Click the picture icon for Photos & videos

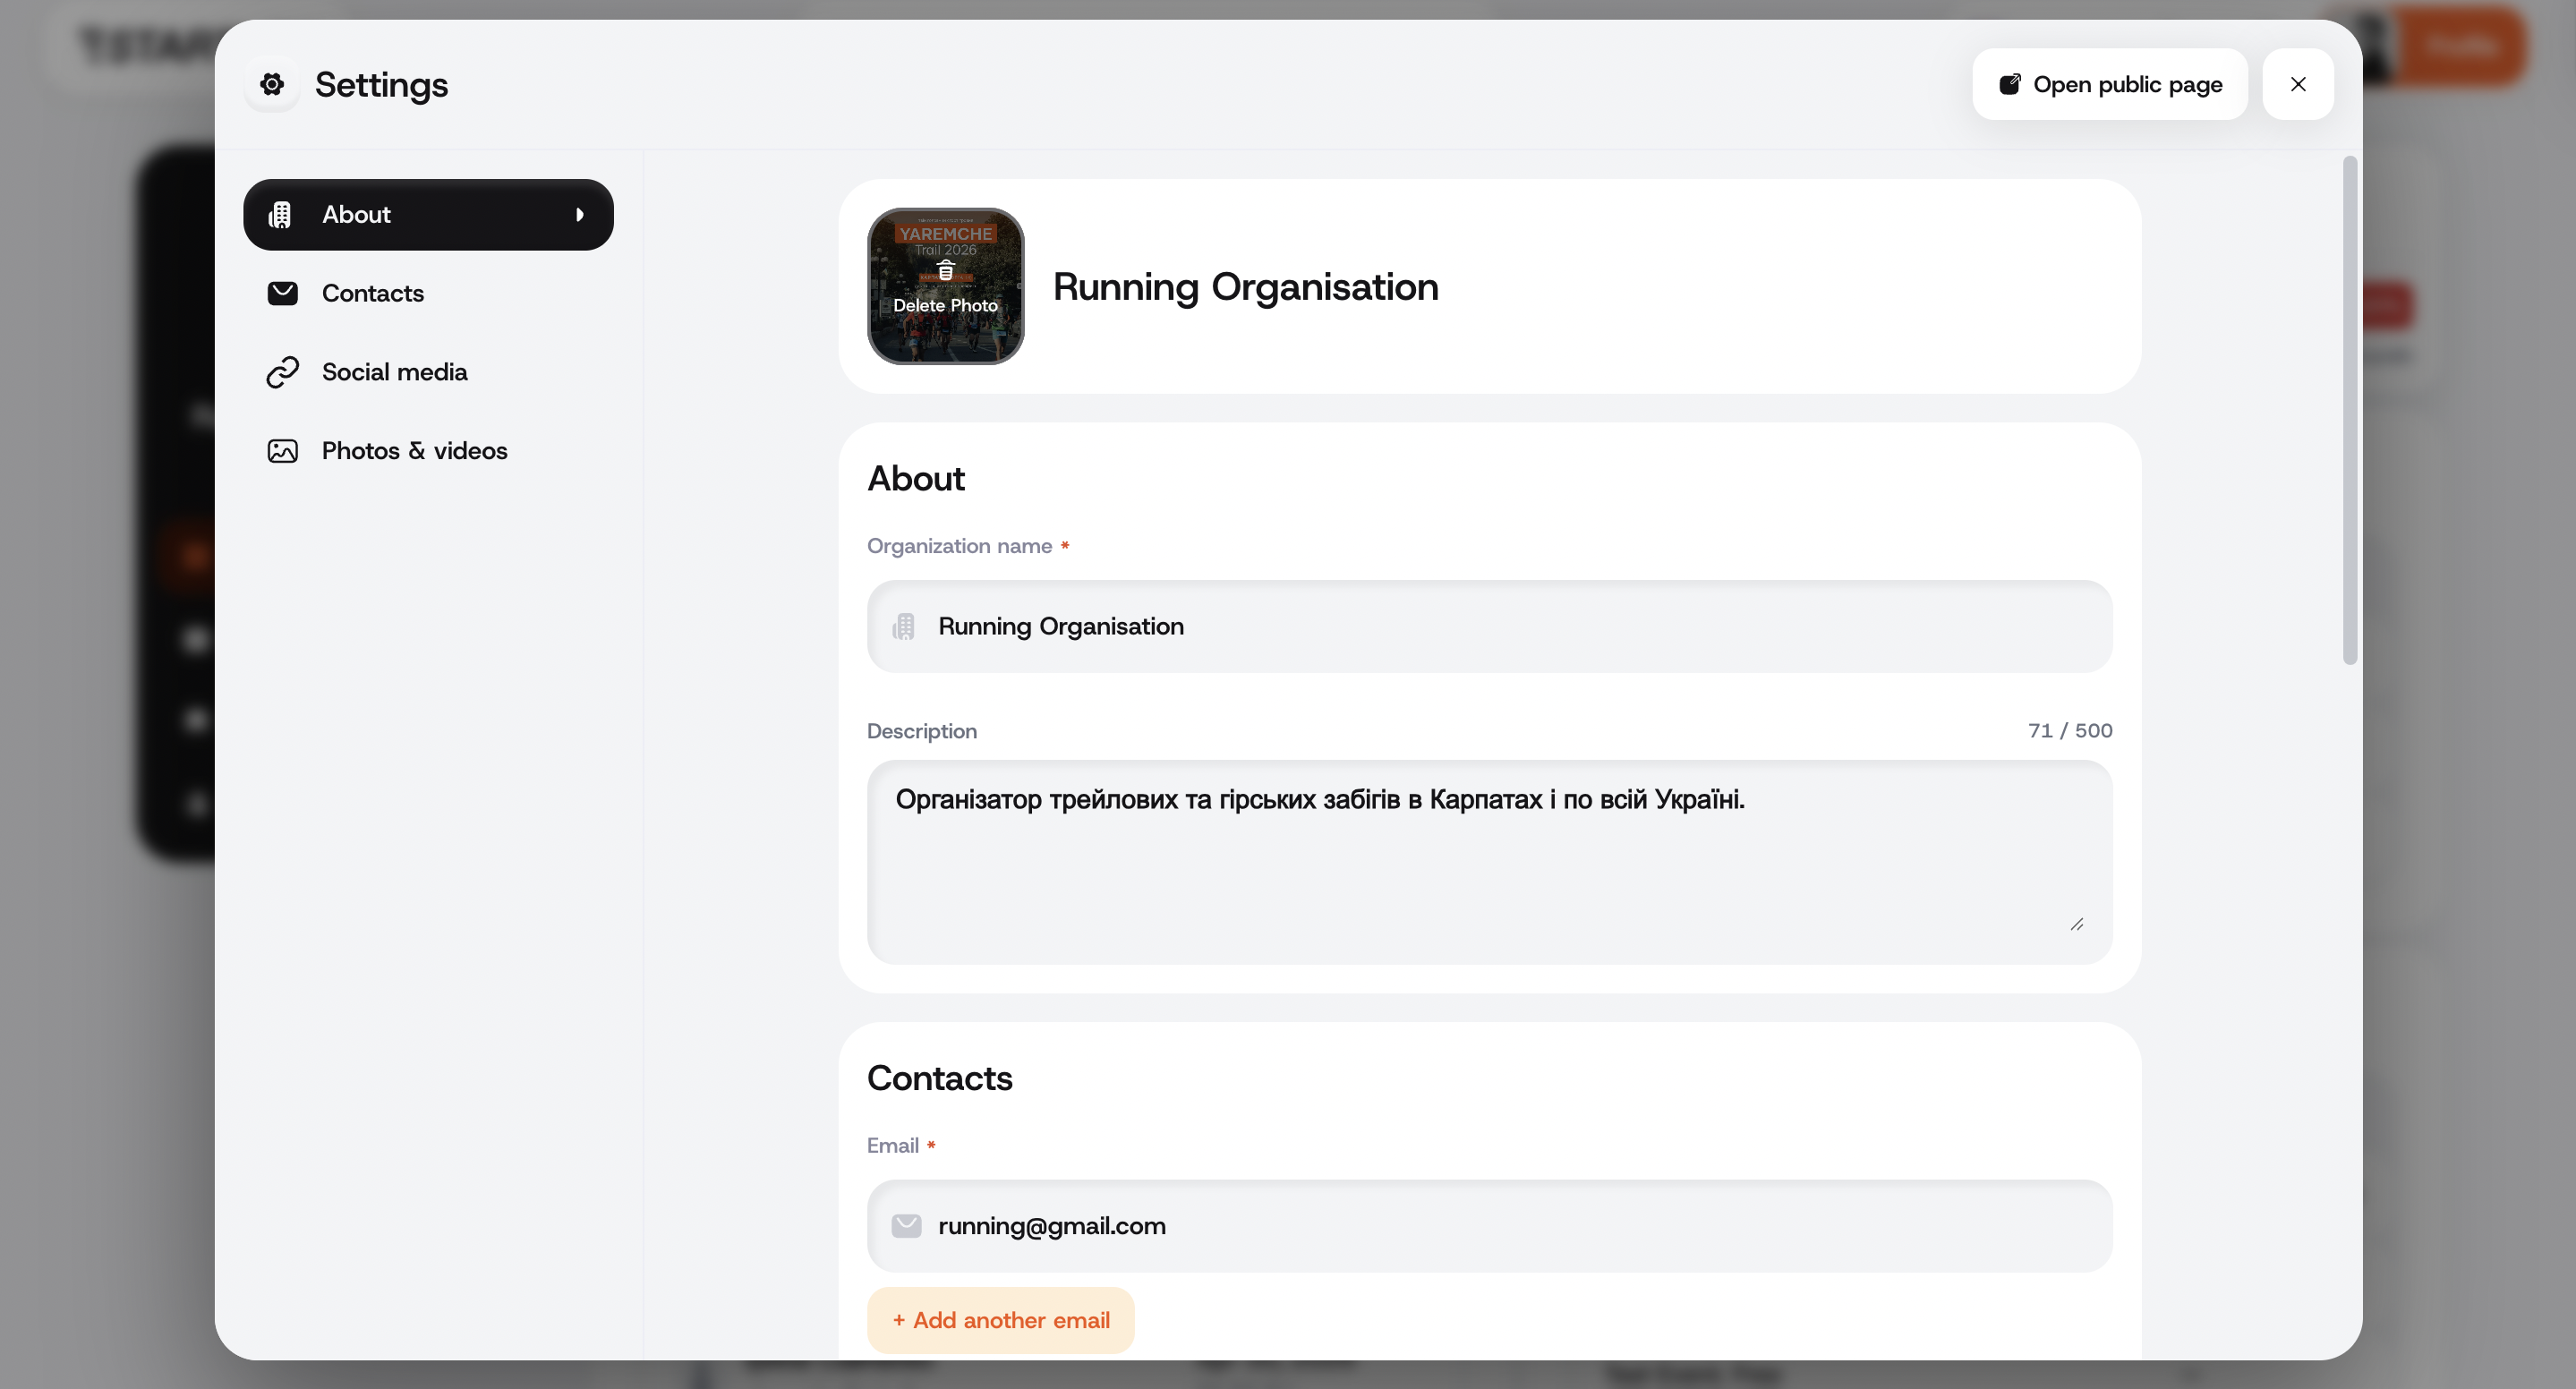point(283,451)
